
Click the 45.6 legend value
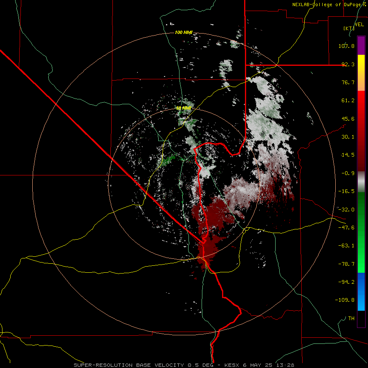pyautogui.click(x=348, y=119)
